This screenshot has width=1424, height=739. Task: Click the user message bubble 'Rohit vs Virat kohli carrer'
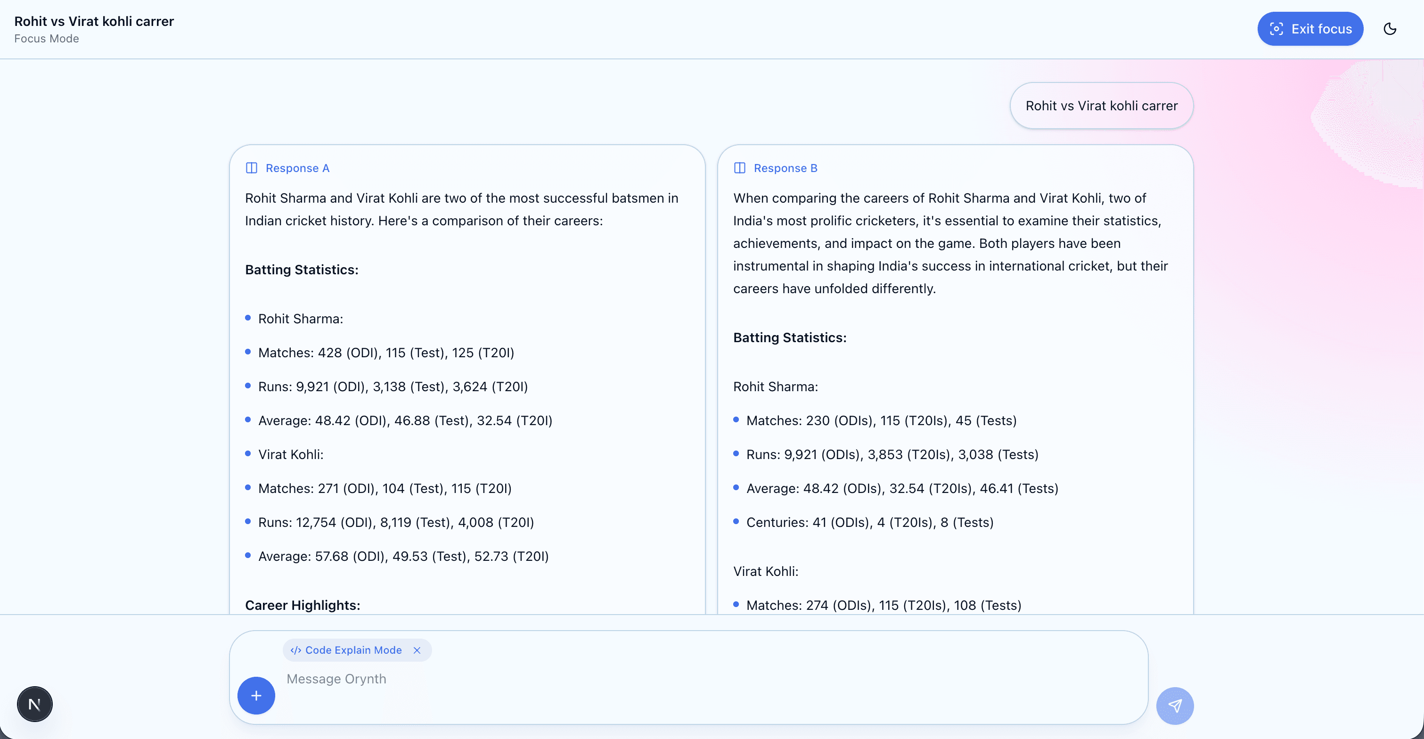(x=1101, y=106)
